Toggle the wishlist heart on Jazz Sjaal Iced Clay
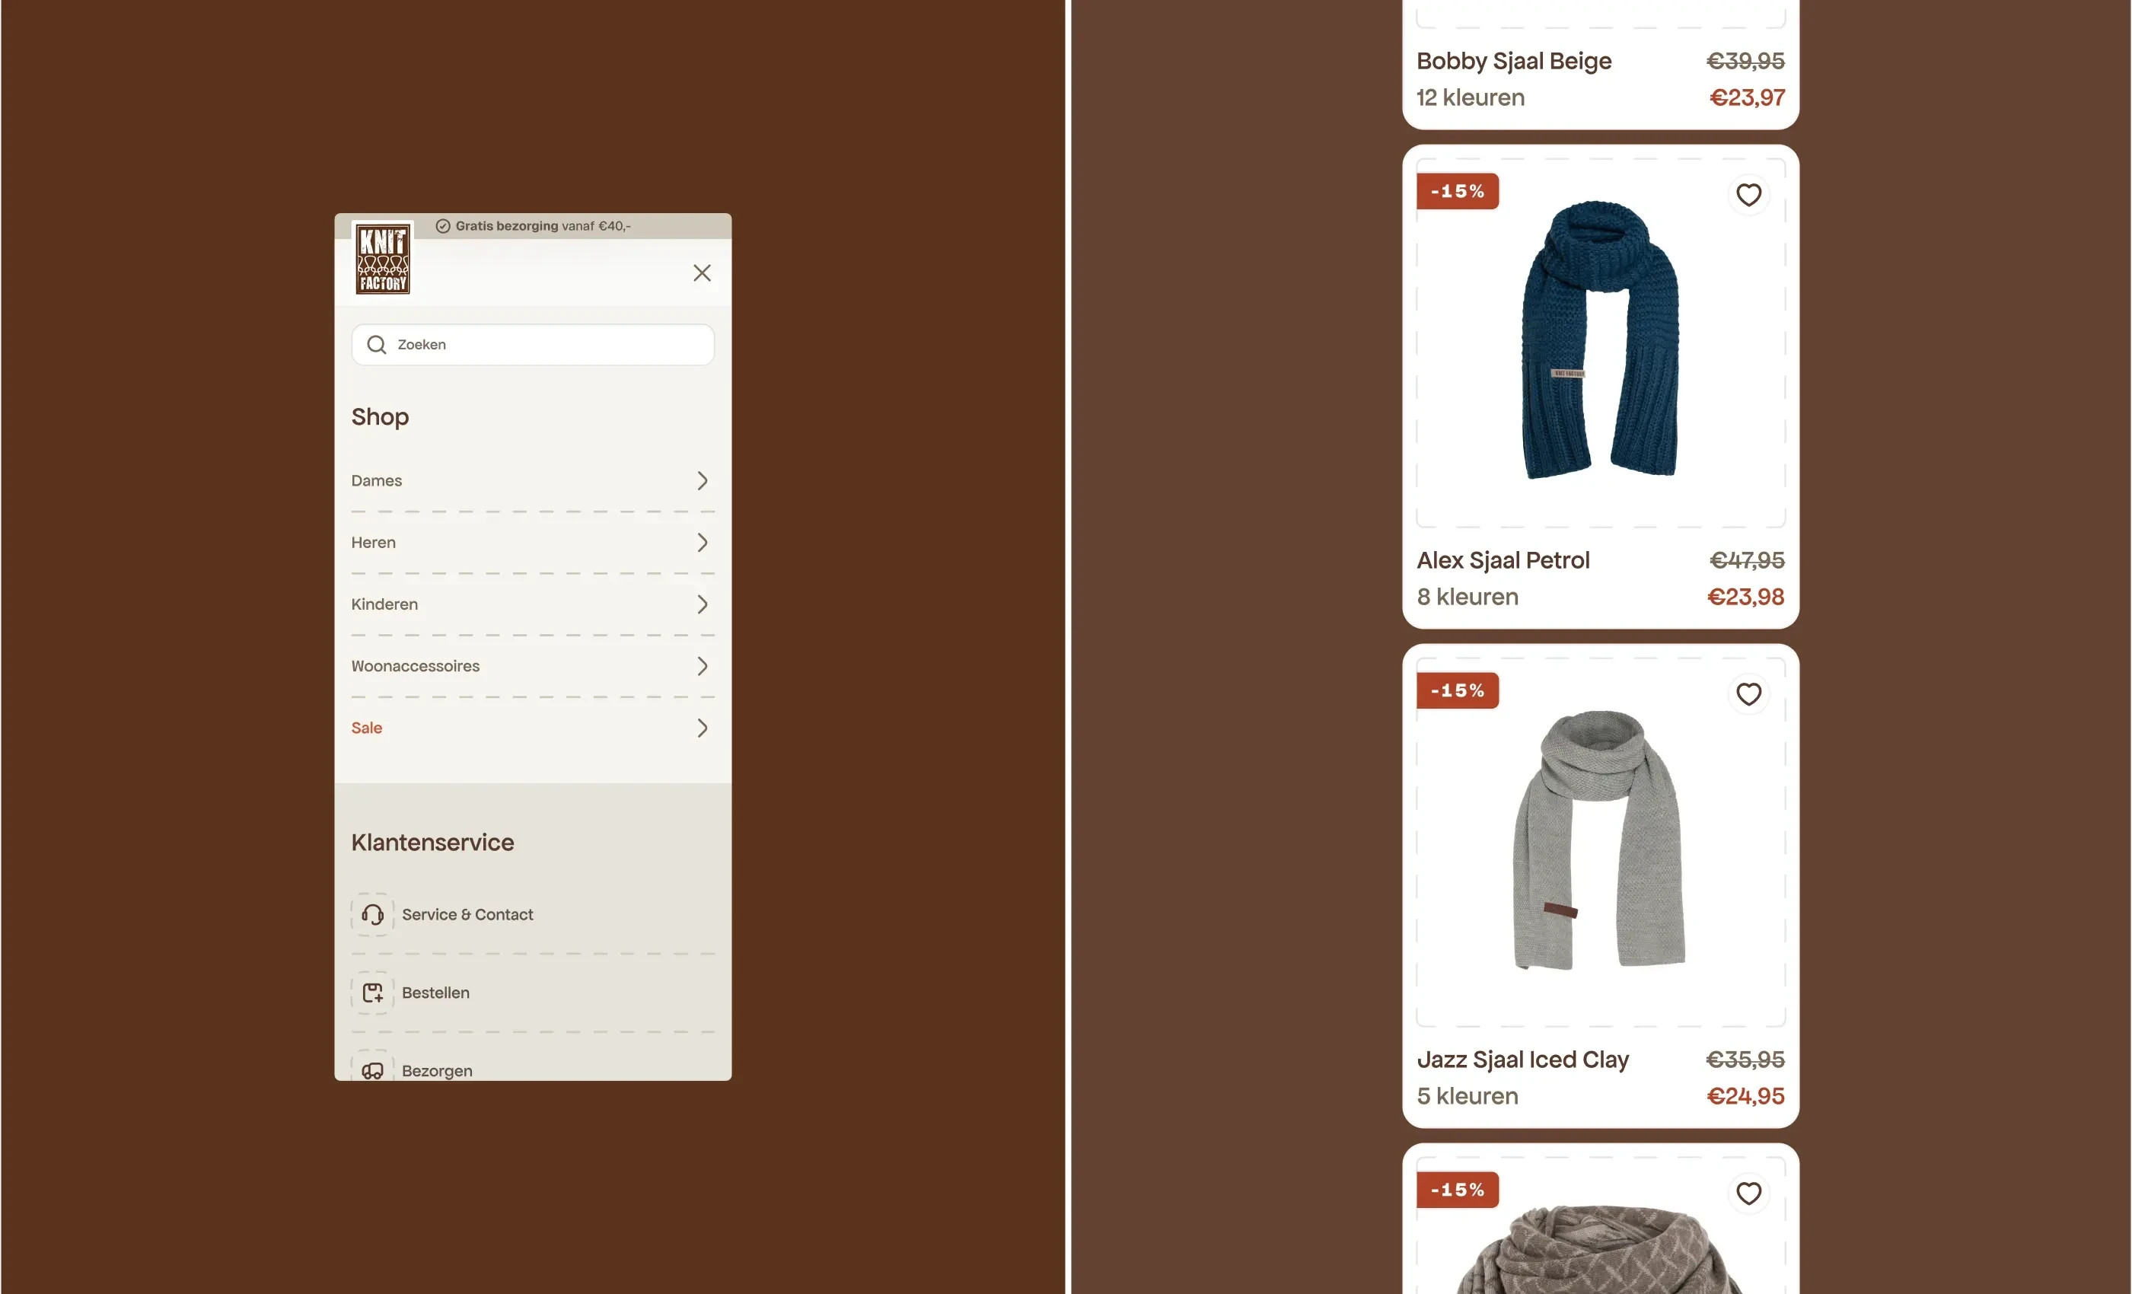This screenshot has width=2132, height=1294. pyautogui.click(x=1748, y=694)
